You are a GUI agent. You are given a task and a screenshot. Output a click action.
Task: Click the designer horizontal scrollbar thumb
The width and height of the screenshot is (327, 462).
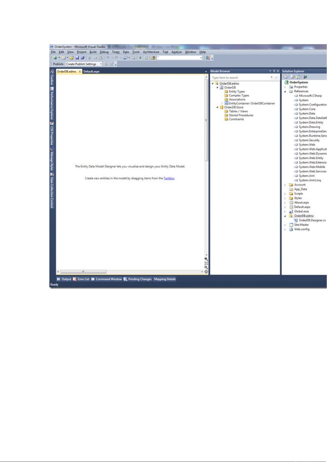(83, 272)
